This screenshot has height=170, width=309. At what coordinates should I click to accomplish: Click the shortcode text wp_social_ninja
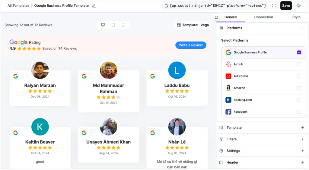click(x=218, y=6)
